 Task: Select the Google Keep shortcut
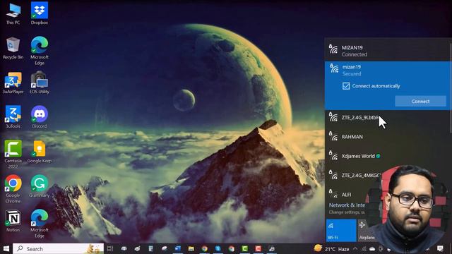point(40,152)
